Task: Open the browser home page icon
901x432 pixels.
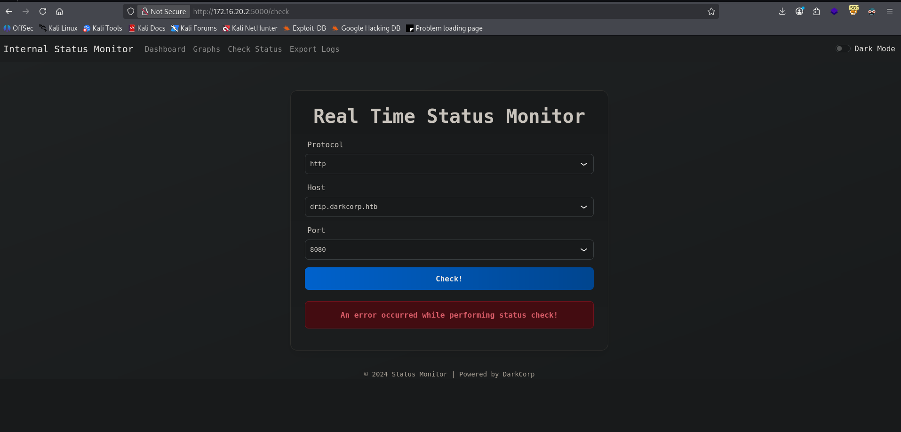Action: pyautogui.click(x=59, y=11)
